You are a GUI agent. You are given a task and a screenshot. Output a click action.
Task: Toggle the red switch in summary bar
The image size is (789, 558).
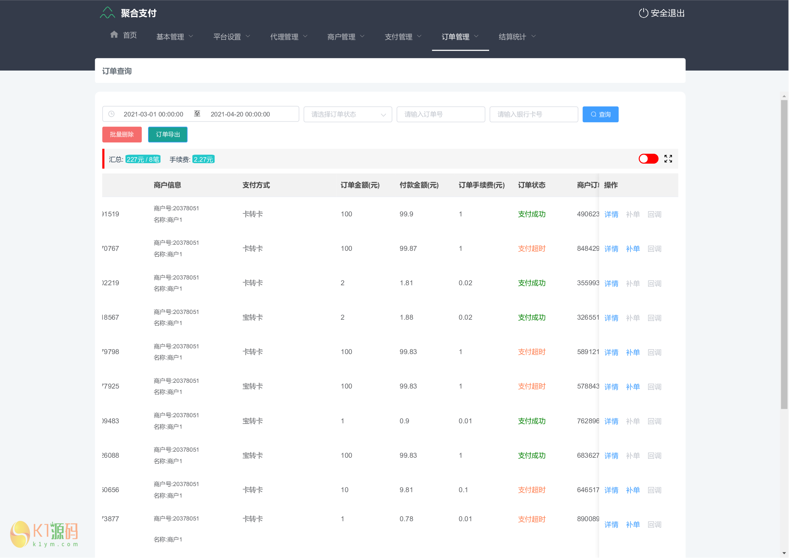pyautogui.click(x=648, y=159)
